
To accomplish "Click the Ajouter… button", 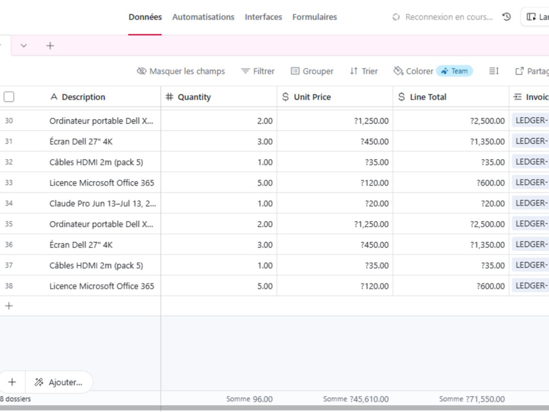I will click(x=59, y=382).
